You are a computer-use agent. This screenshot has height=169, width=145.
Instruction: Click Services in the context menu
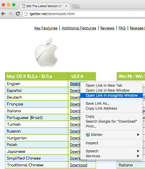click(x=111, y=156)
